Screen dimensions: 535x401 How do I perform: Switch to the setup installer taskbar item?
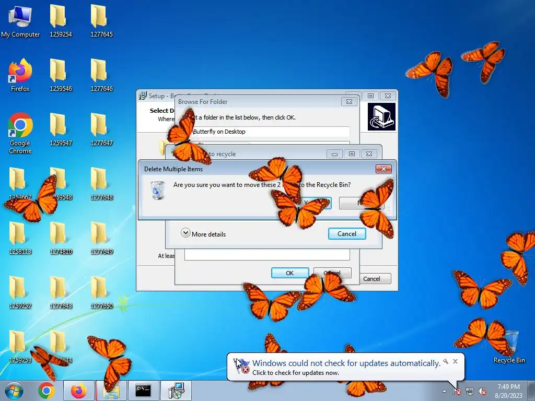(x=176, y=391)
